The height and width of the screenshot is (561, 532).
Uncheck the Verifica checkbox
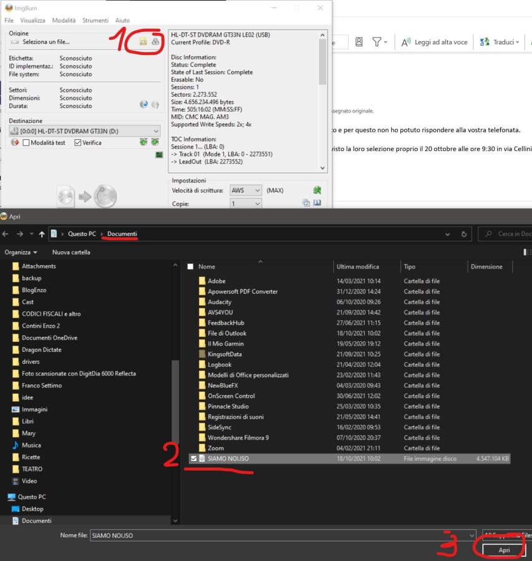(x=78, y=143)
